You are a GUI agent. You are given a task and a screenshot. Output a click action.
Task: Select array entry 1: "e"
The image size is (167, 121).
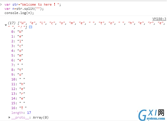17,36
